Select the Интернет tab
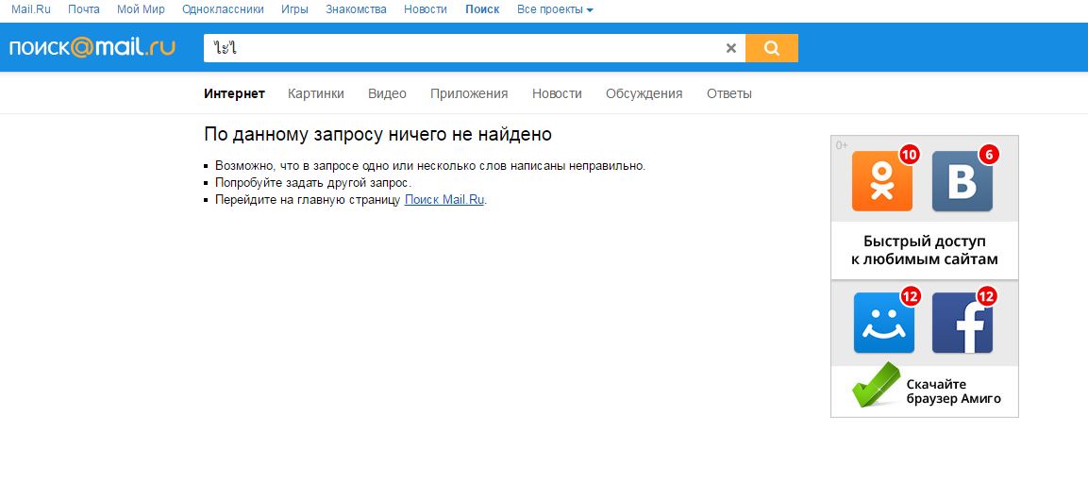 point(235,93)
